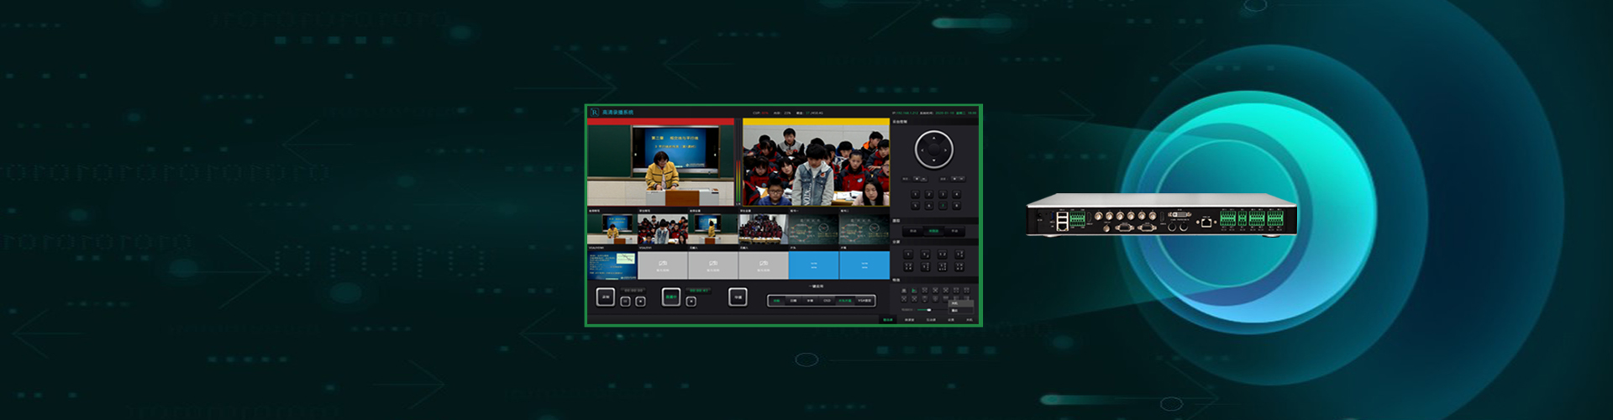Recall camera preset number 1
The height and width of the screenshot is (420, 1613).
[x=915, y=193]
